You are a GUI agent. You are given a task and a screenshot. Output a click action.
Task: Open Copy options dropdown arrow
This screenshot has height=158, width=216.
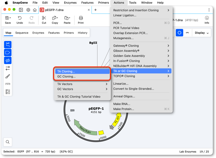point(57,18)
